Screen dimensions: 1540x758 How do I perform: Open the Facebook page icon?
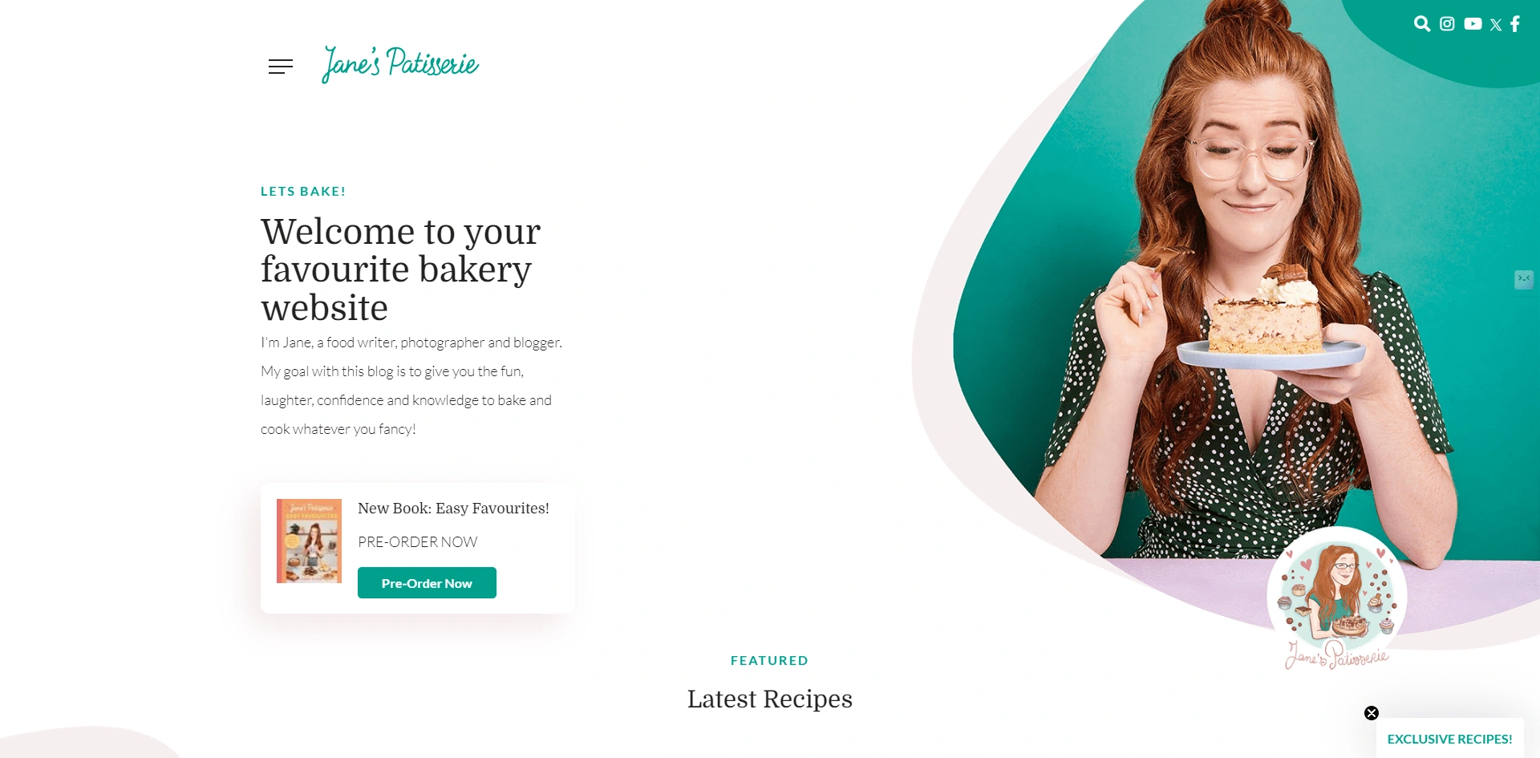(1515, 24)
